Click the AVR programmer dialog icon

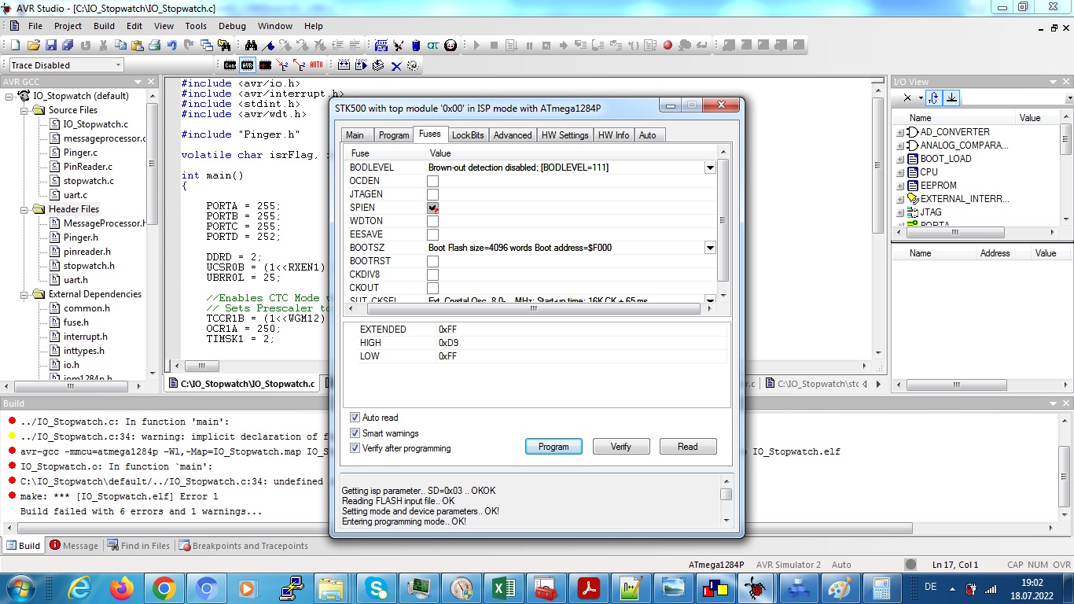(247, 65)
